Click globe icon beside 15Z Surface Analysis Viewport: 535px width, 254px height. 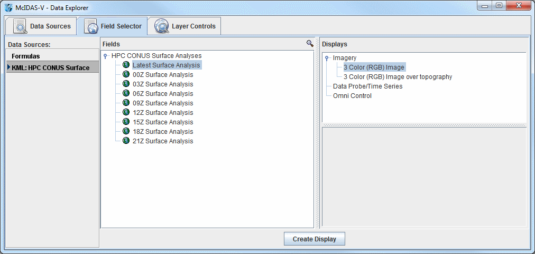click(126, 122)
